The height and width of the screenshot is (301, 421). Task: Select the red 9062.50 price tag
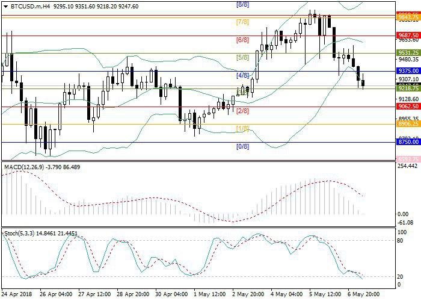tap(408, 106)
